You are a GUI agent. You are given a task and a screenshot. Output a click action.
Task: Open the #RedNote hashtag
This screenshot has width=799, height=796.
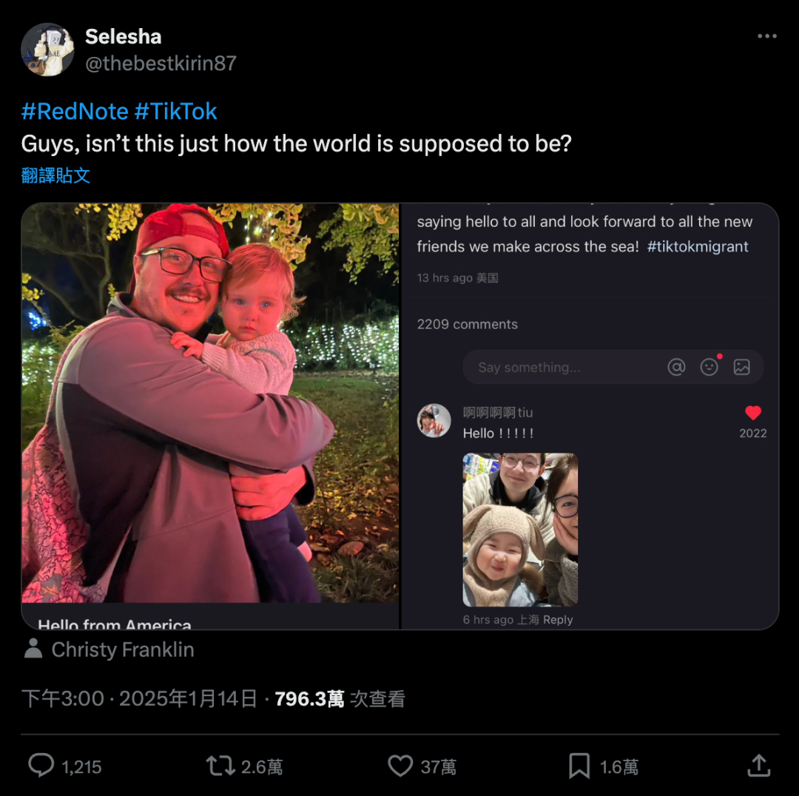click(x=75, y=111)
